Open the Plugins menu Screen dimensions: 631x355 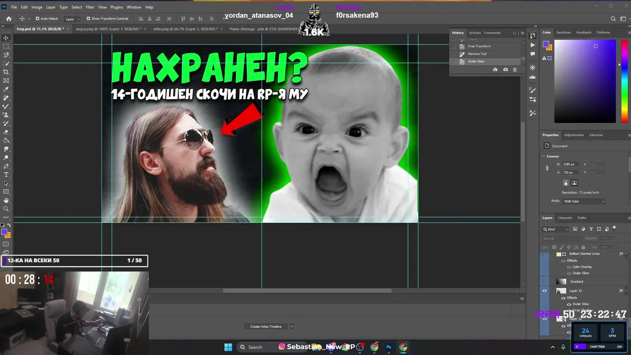point(116,7)
